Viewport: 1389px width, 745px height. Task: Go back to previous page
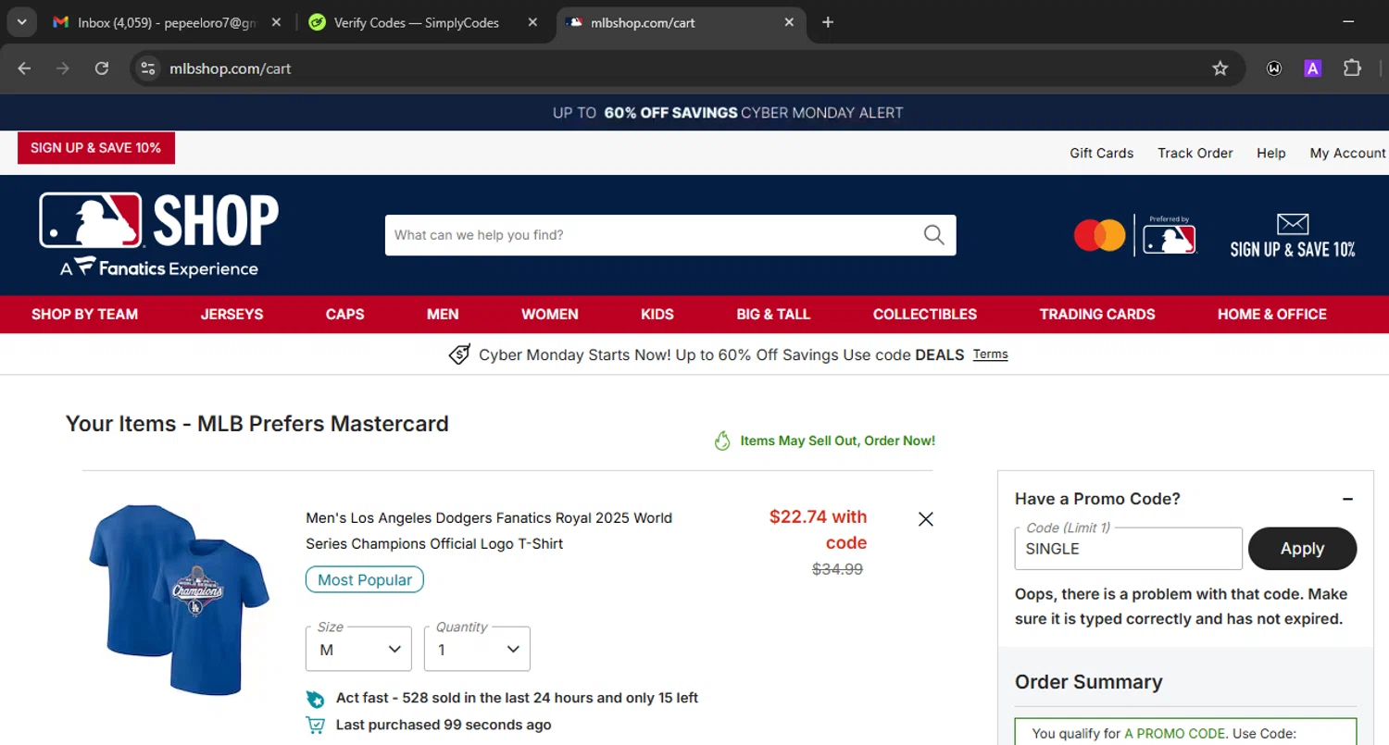(25, 68)
